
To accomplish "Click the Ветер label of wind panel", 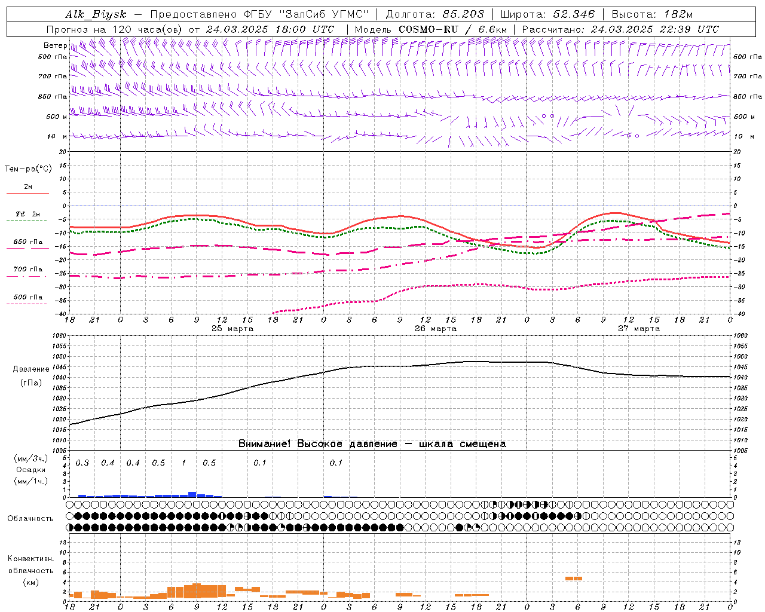I will tap(55, 45).
